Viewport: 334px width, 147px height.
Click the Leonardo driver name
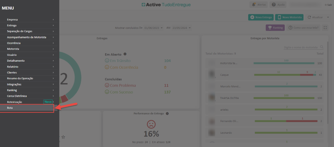click(226, 133)
